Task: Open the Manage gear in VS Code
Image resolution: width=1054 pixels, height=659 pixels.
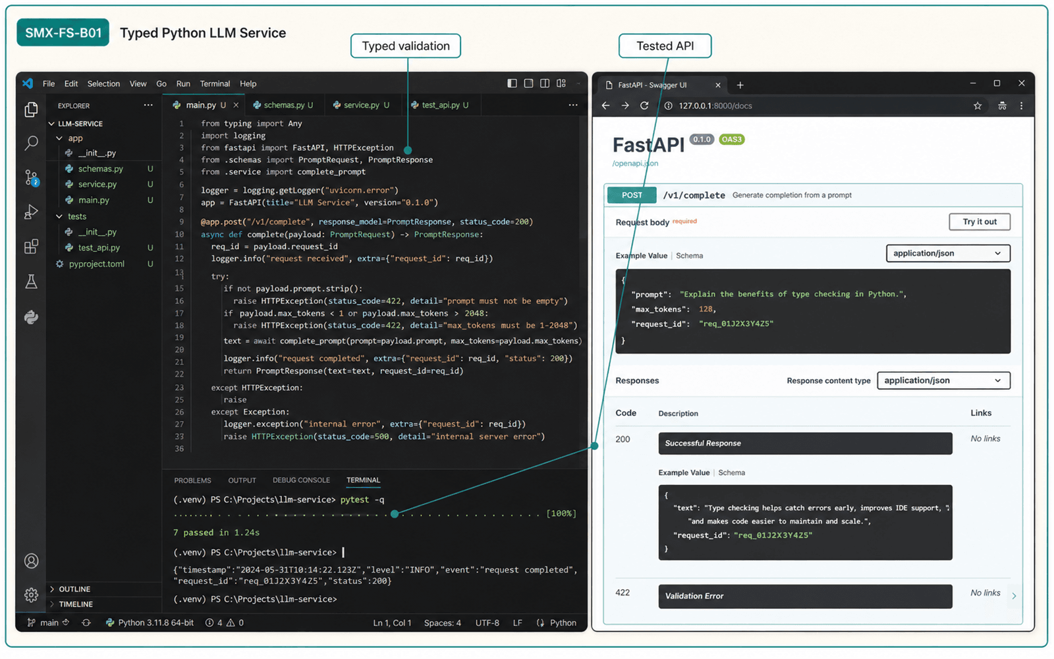Action: pos(31,595)
